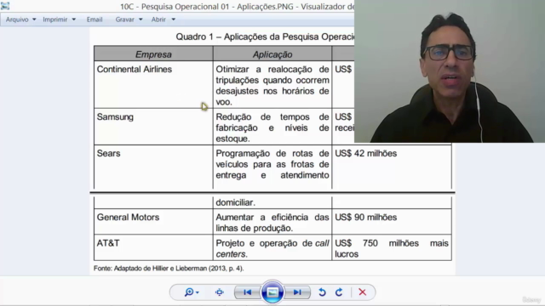Go to the next image

[x=297, y=292]
